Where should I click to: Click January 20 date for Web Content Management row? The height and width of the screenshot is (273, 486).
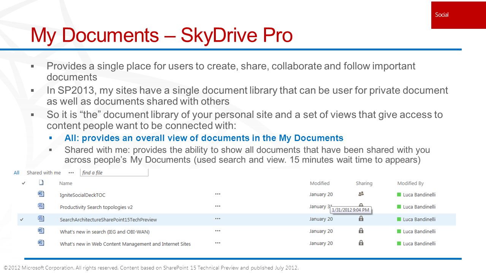pyautogui.click(x=321, y=243)
